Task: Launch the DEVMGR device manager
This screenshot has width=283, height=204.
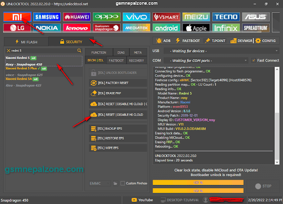Action: [241, 41]
